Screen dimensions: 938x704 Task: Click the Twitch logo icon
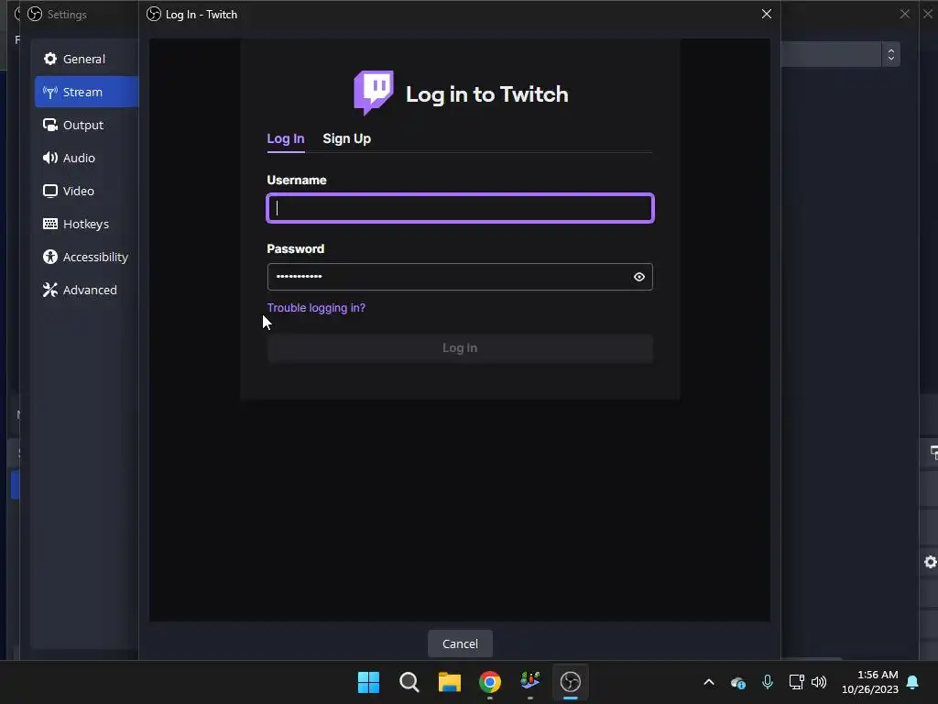tap(374, 93)
